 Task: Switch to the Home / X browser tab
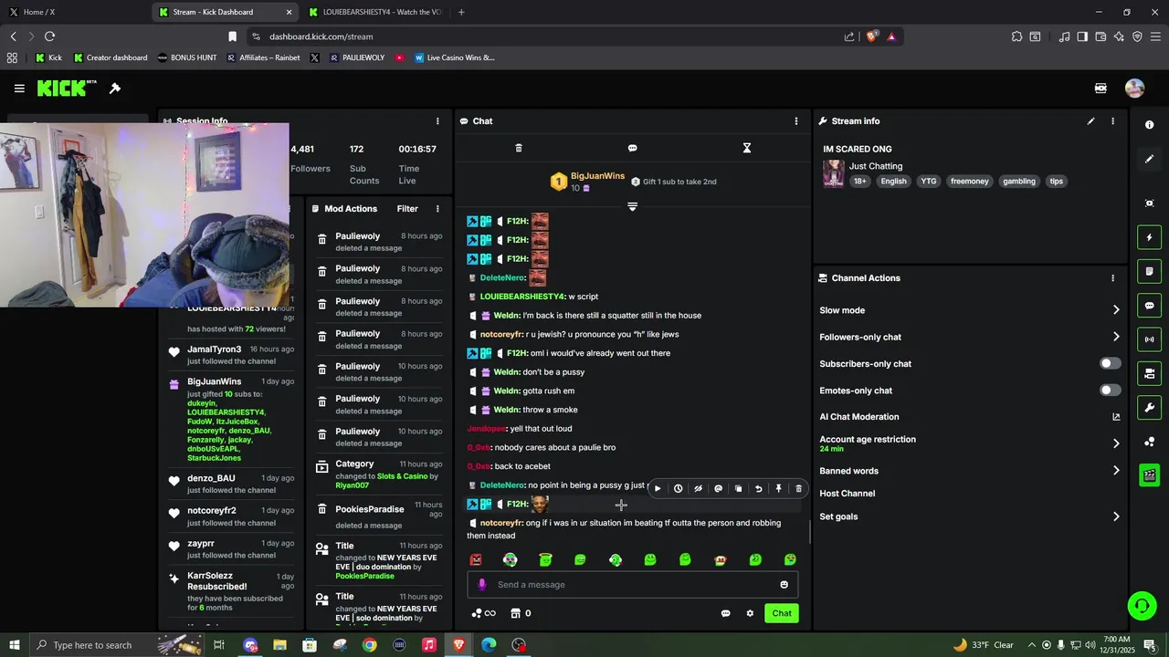coord(73,12)
